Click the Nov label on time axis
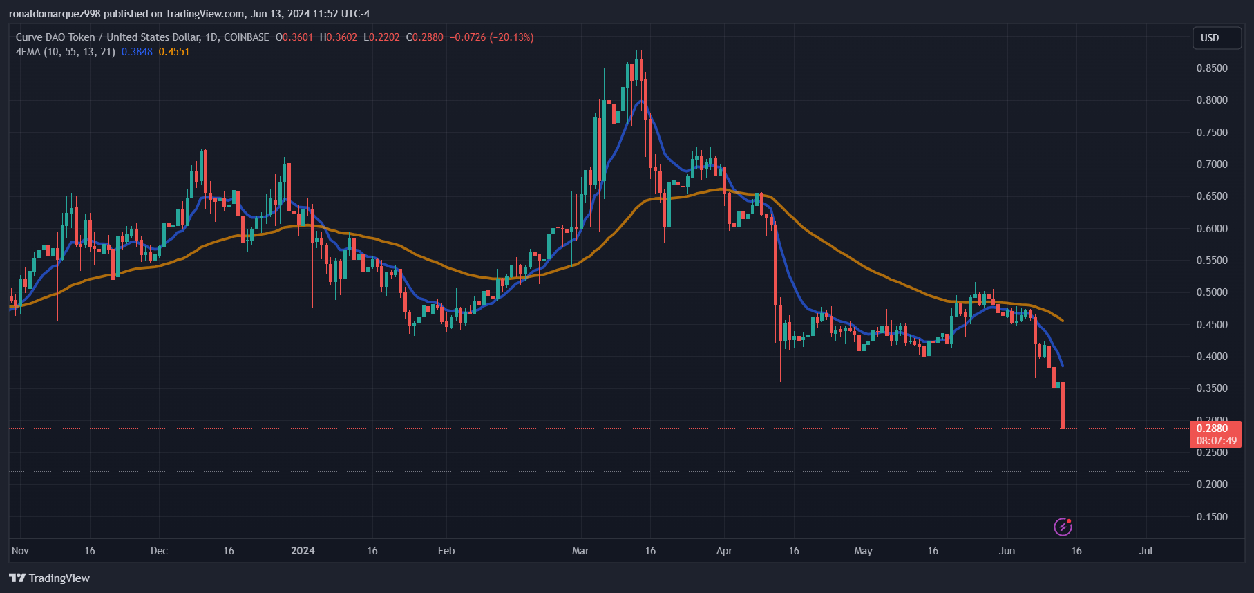The image size is (1254, 593). coord(20,551)
